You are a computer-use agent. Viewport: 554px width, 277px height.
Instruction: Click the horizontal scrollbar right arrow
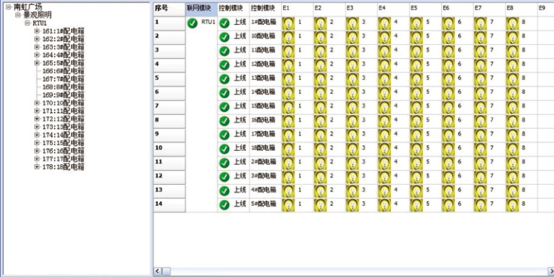(550, 271)
